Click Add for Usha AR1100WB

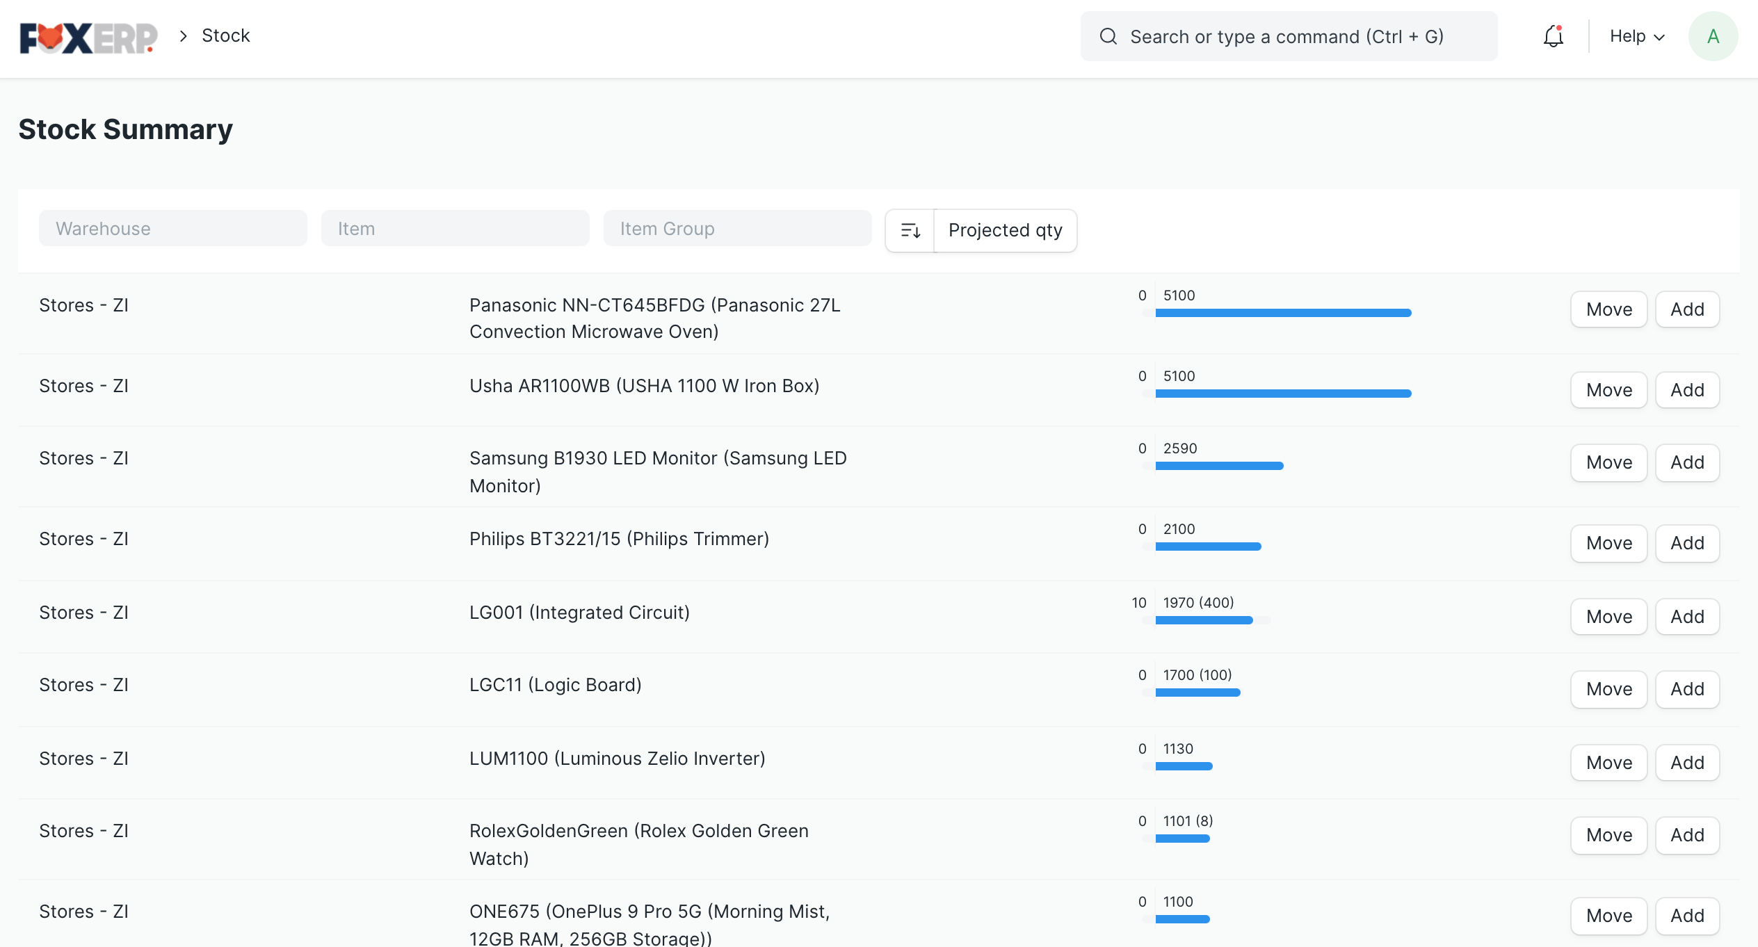tap(1688, 390)
